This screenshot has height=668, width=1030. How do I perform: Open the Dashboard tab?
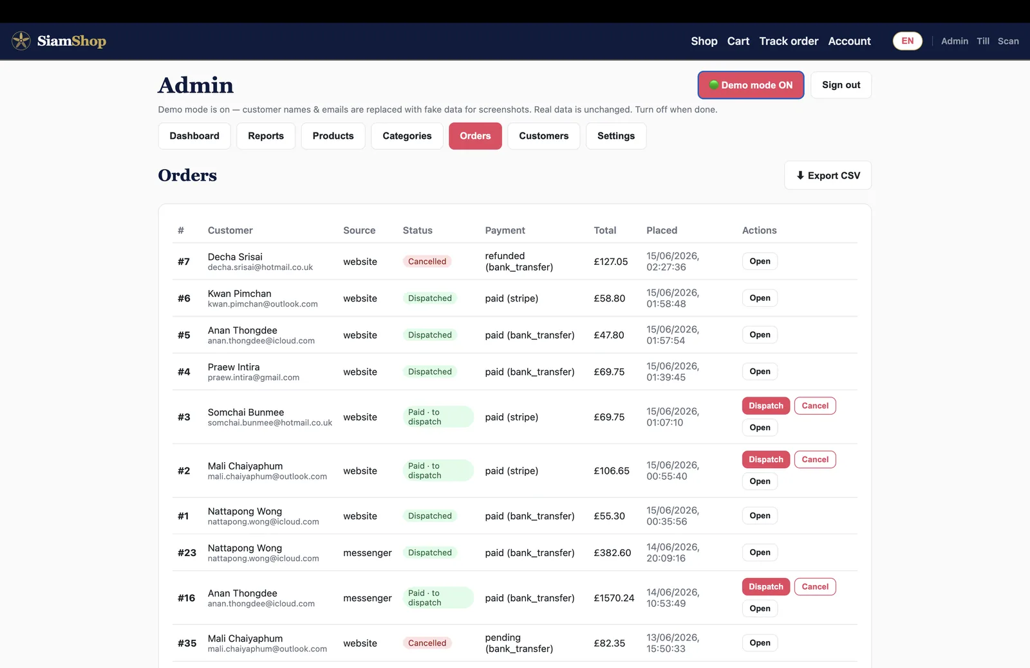point(194,136)
